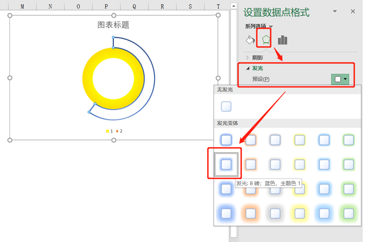Choose the 无发光 no-glow preset
378x242 pixels.
click(226, 106)
